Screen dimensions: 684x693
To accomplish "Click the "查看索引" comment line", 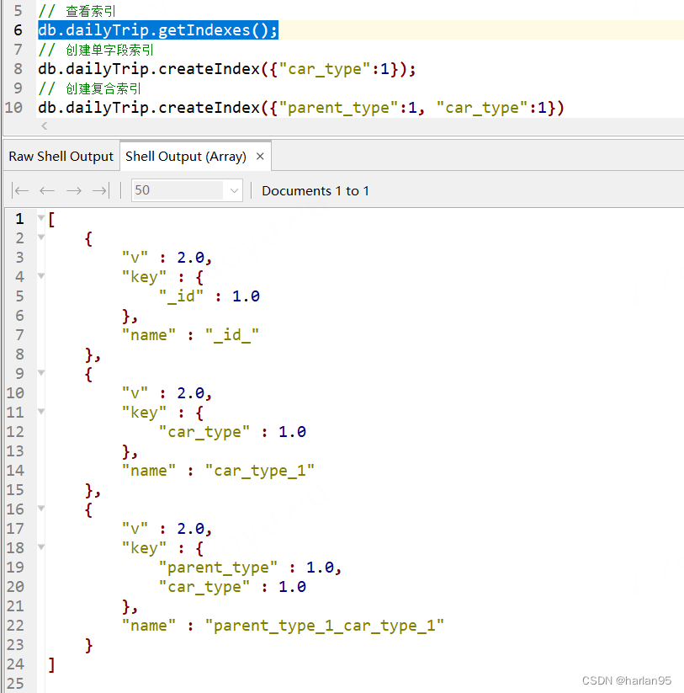I will (x=77, y=11).
